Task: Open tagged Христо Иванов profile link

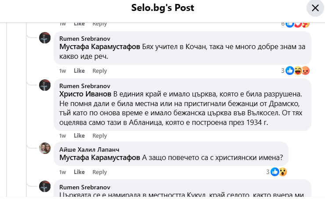Action: click(x=85, y=94)
